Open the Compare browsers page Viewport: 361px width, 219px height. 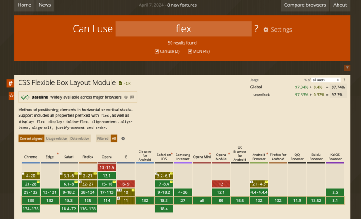tap(305, 5)
